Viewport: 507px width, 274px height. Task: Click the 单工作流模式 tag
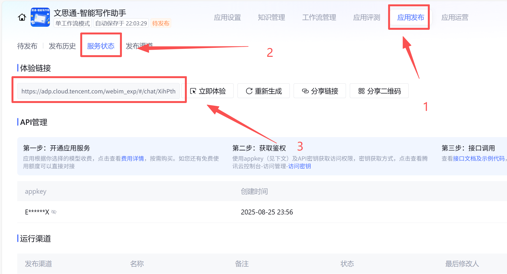pos(73,23)
